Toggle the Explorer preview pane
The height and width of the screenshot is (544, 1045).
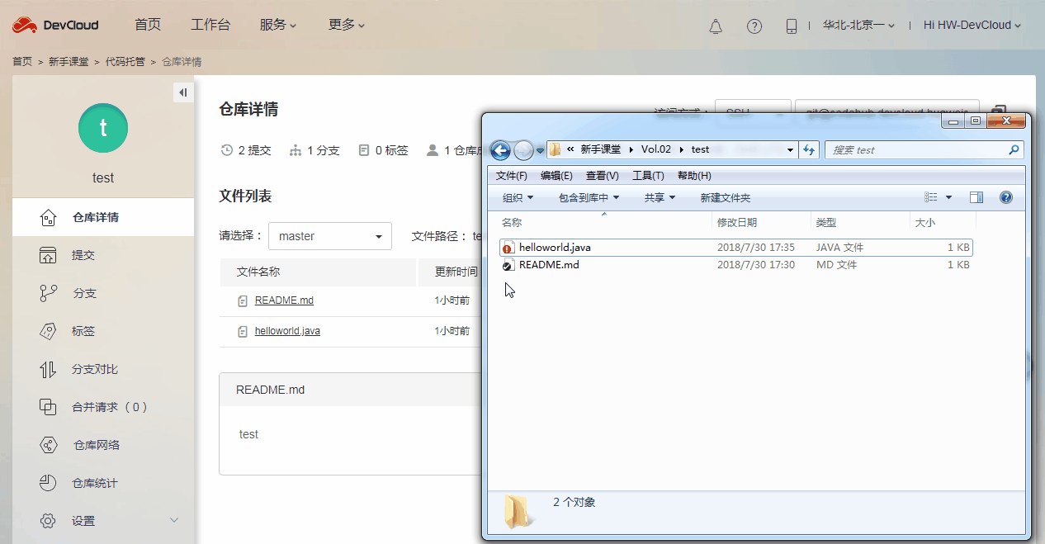[x=976, y=196]
